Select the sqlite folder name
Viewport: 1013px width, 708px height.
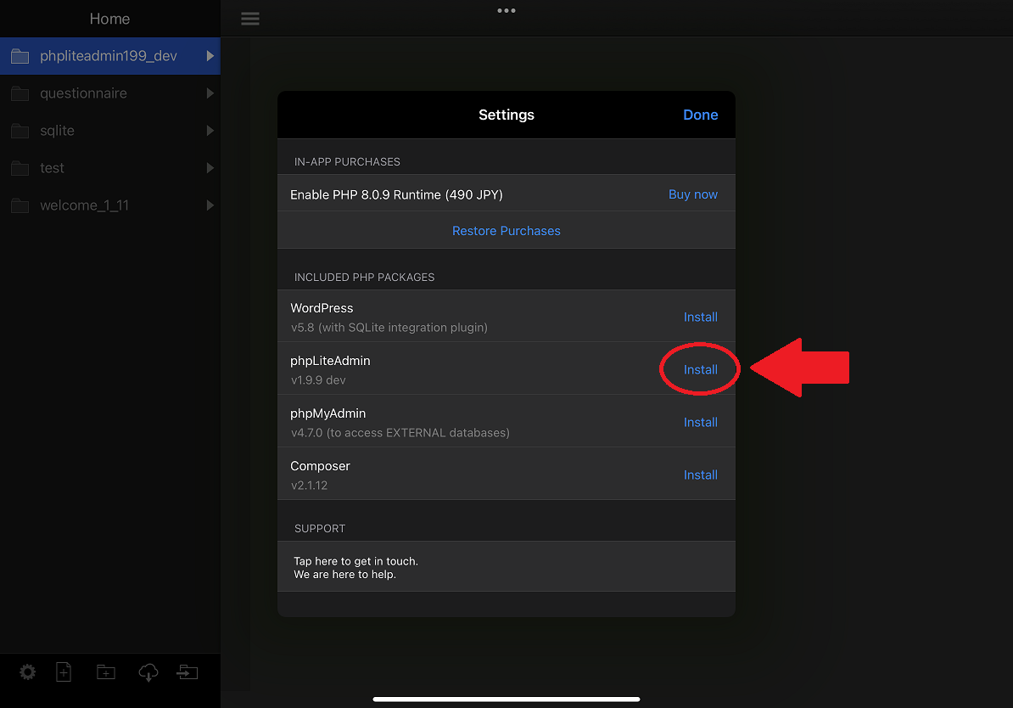[57, 131]
